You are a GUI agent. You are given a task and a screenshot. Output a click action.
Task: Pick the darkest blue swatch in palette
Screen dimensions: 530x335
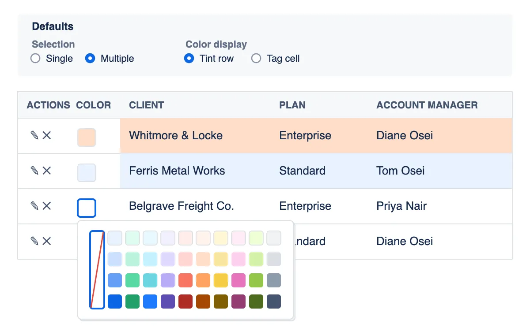click(115, 301)
